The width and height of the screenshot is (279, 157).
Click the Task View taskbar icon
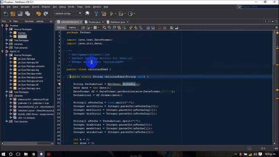[18, 154]
